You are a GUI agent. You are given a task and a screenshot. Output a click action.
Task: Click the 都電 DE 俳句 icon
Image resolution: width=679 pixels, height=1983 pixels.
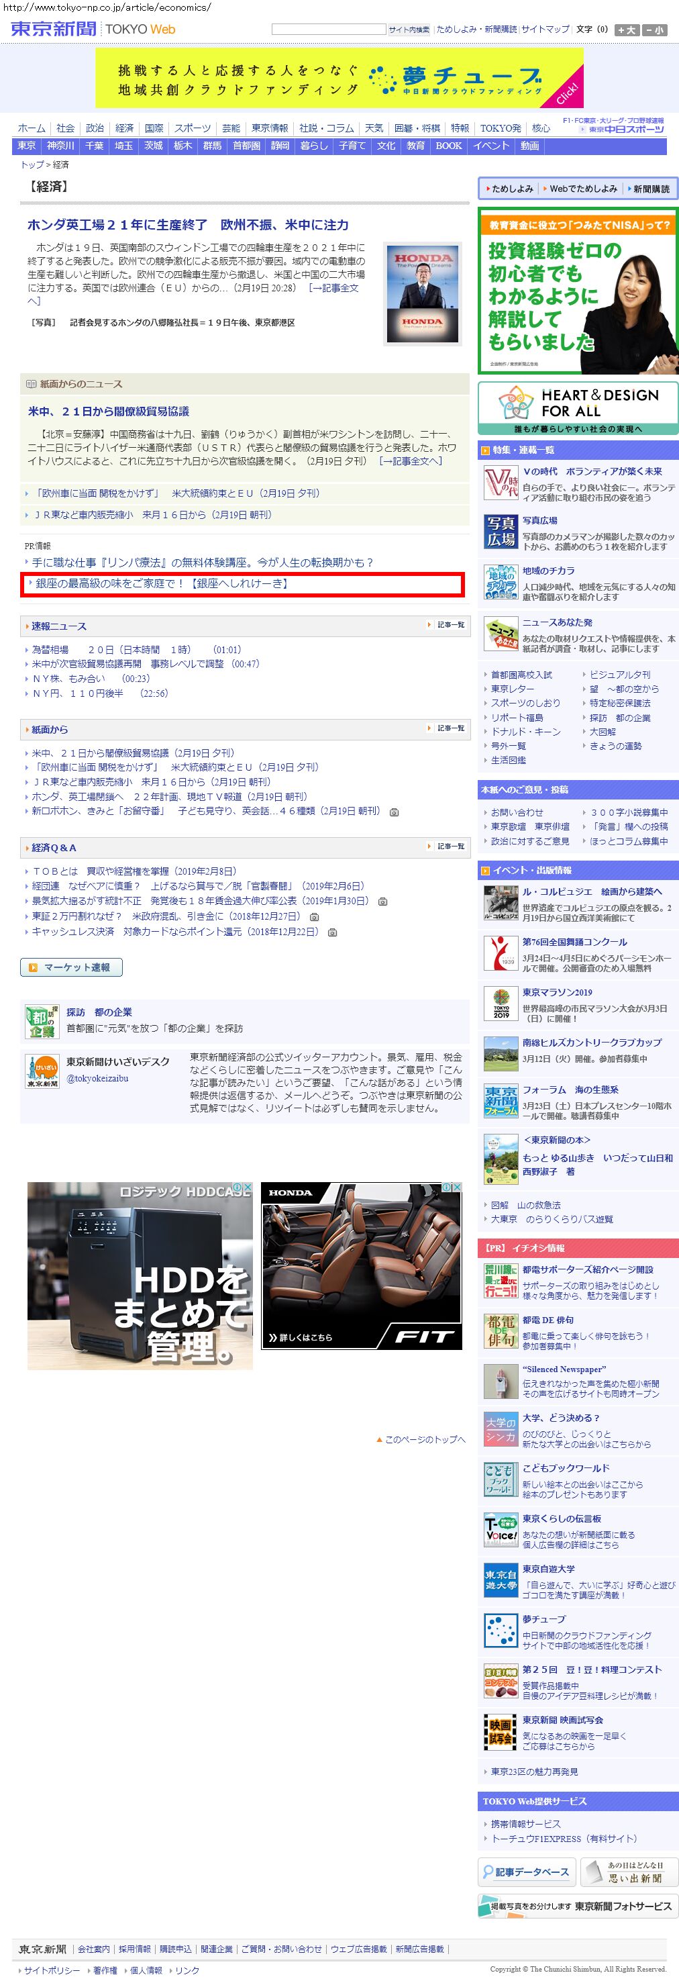click(x=501, y=1331)
